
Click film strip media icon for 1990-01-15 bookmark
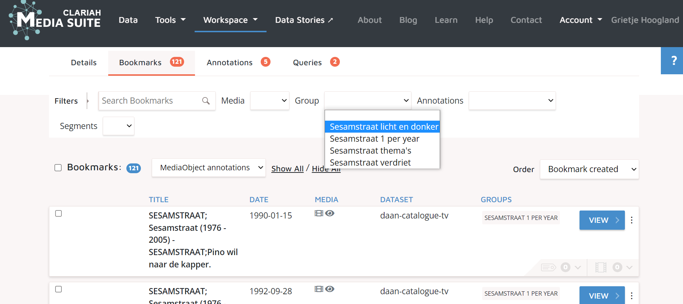(319, 213)
